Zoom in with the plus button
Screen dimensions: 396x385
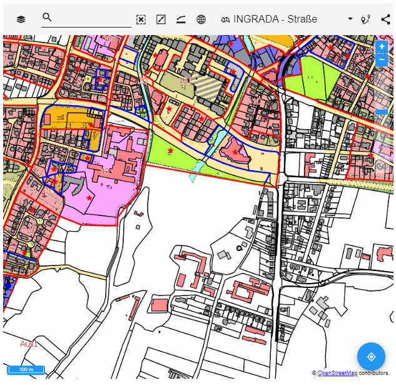(382, 47)
